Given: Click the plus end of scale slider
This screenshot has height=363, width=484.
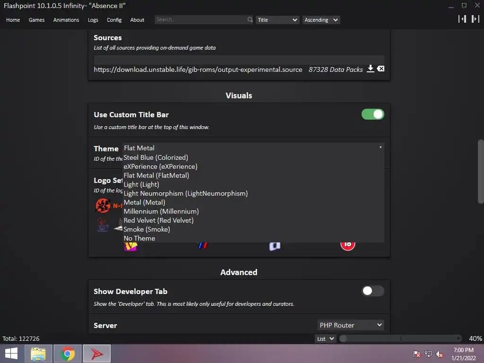Looking at the screenshot, I should pyautogui.click(x=458, y=338).
